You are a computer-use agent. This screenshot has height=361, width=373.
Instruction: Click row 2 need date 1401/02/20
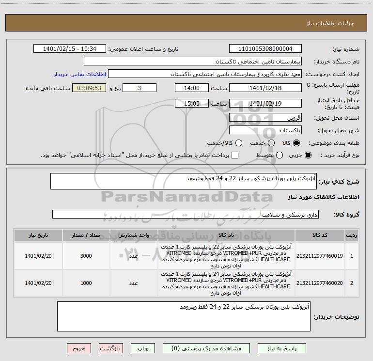(x=38, y=283)
